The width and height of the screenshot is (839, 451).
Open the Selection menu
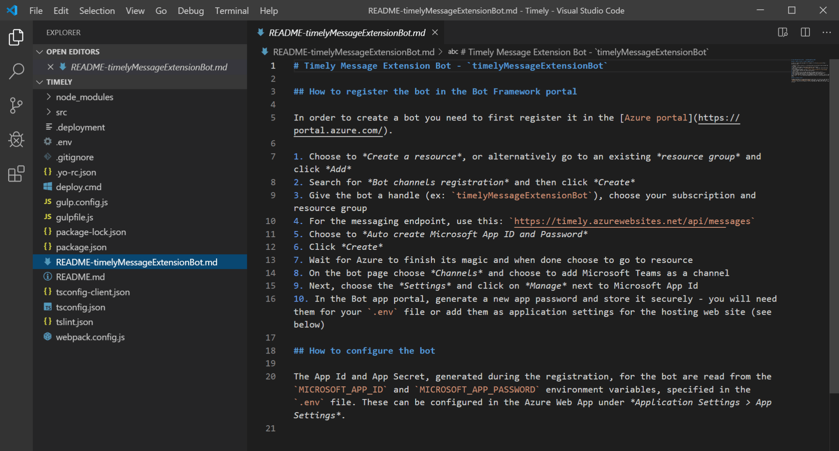97,11
